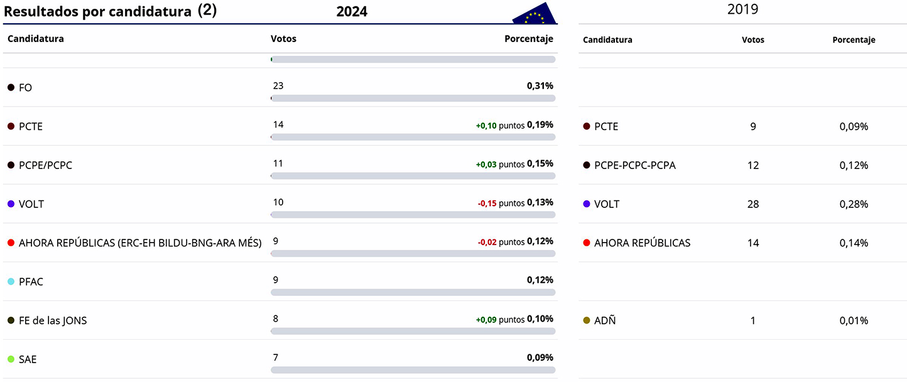
Task: Click the ADÑ olive dot in 2019 table
Action: 587,320
